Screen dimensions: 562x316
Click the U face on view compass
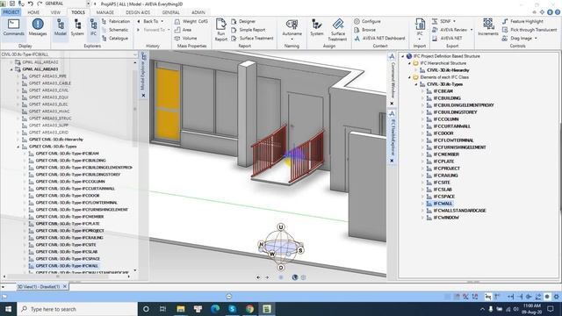(x=281, y=227)
